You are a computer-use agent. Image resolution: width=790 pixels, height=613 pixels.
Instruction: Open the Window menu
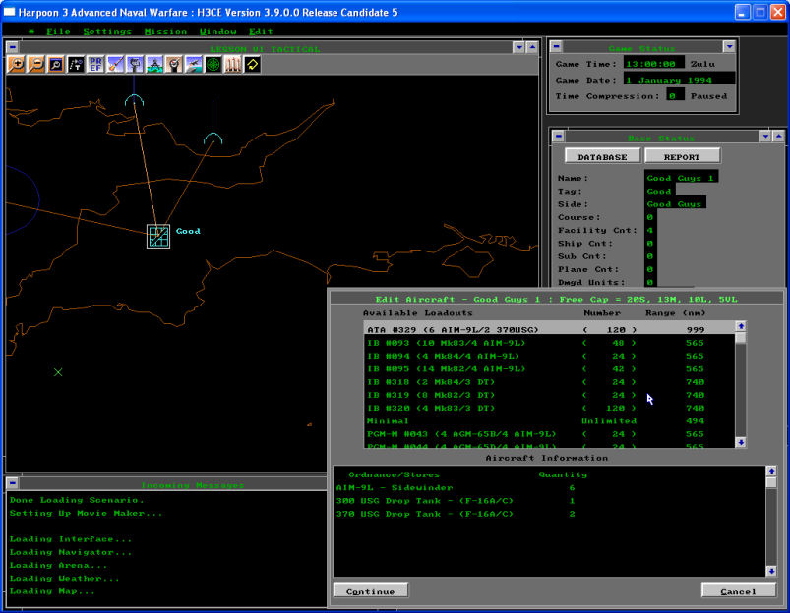click(x=217, y=31)
